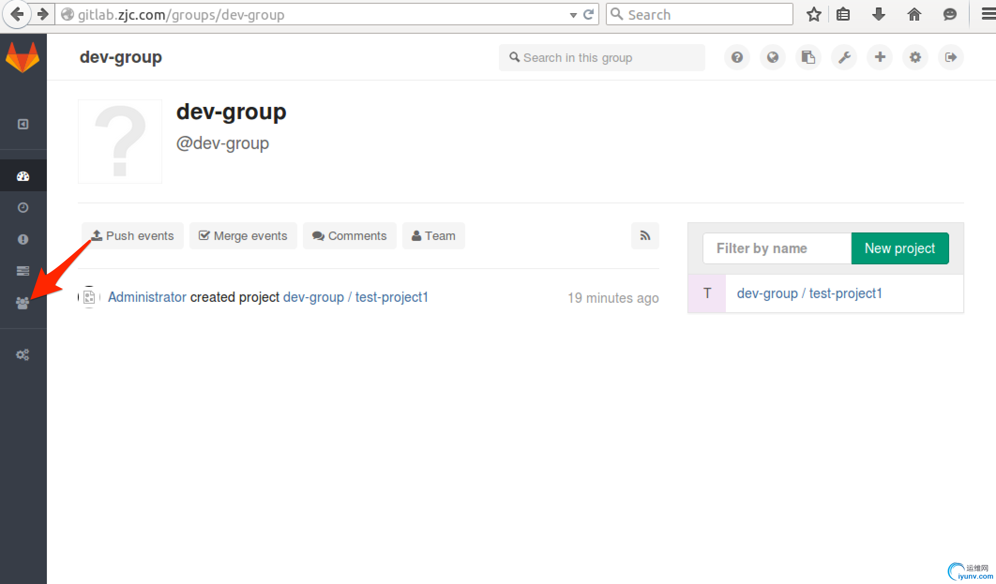The image size is (996, 584).
Task: Filter activity by Merge events
Action: coord(243,236)
